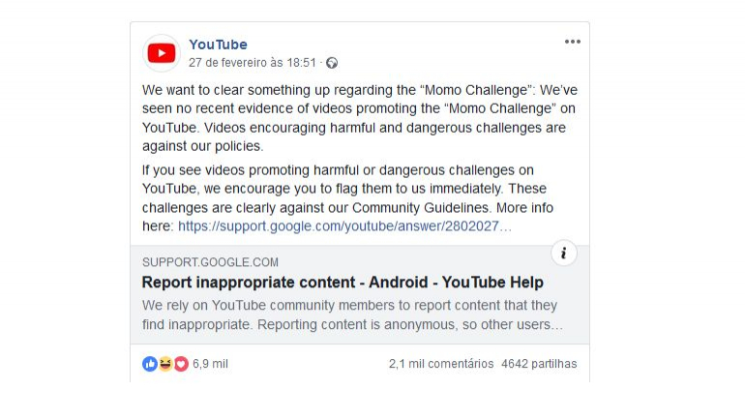Click the globe public audience icon
The image size is (745, 419).
332,63
